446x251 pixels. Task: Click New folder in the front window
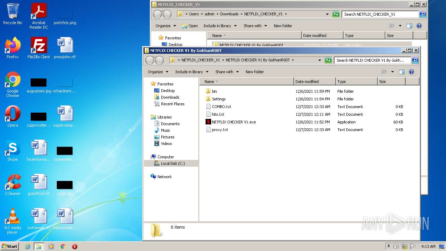[255, 72]
